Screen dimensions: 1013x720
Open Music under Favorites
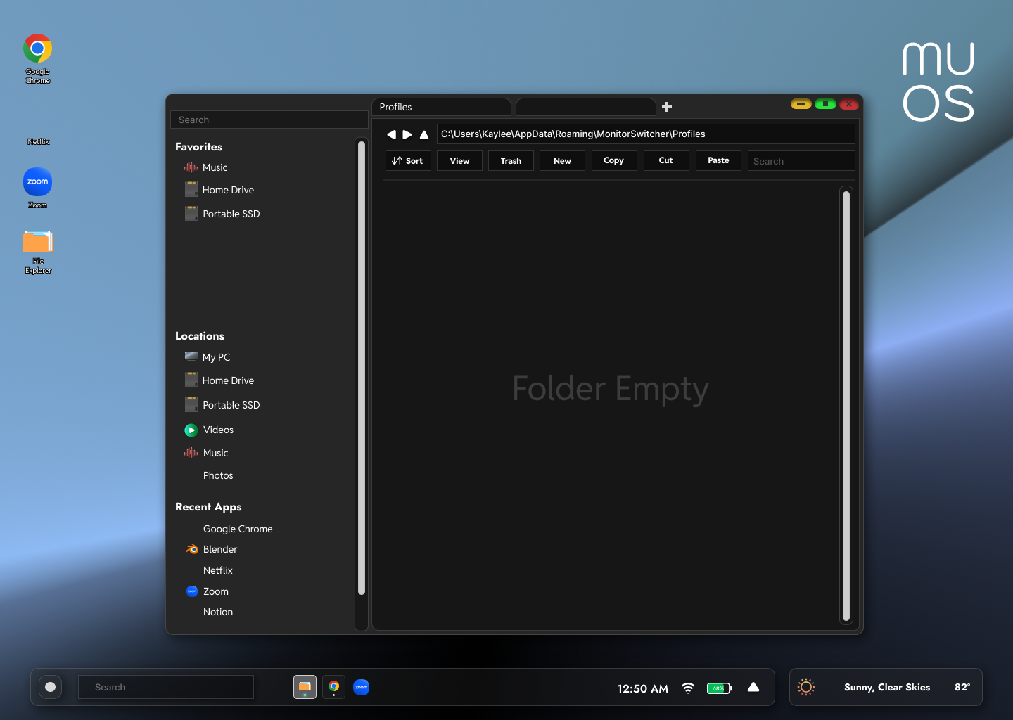pyautogui.click(x=215, y=167)
